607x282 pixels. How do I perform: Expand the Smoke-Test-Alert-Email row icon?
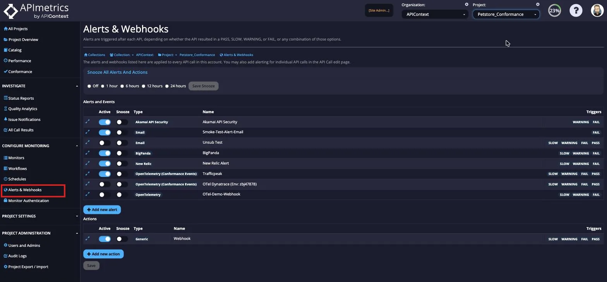[87, 132]
